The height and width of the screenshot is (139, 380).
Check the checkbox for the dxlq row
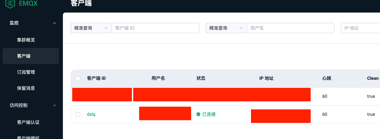(78, 114)
